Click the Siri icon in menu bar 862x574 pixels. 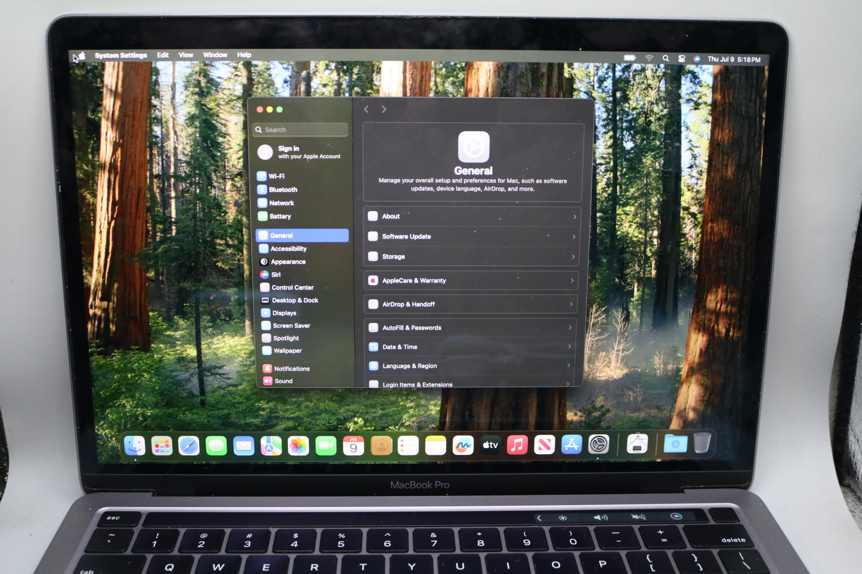697,59
